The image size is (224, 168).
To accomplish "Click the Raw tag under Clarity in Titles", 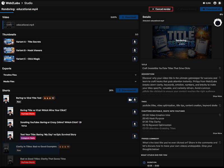I will (19, 150).
